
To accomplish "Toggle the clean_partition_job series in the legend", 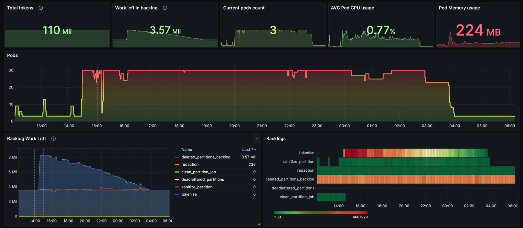I will [x=198, y=172].
